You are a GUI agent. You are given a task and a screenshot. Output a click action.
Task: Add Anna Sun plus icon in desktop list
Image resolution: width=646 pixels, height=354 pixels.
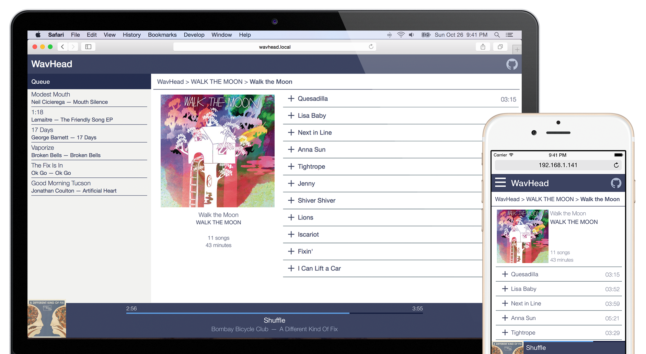click(x=291, y=150)
